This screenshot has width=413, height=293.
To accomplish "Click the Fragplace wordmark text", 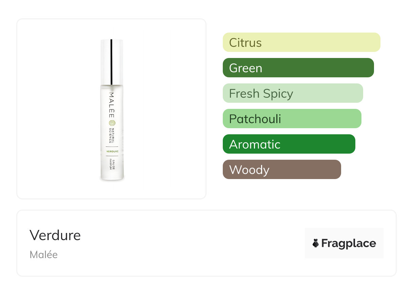I will point(349,243).
